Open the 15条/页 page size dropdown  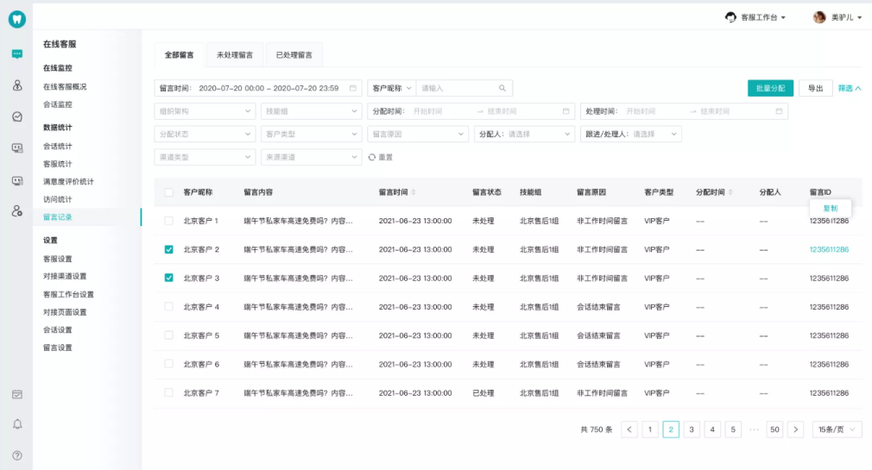(x=837, y=429)
